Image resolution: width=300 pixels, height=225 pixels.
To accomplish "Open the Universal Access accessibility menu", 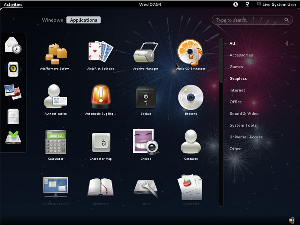I will 235,4.
